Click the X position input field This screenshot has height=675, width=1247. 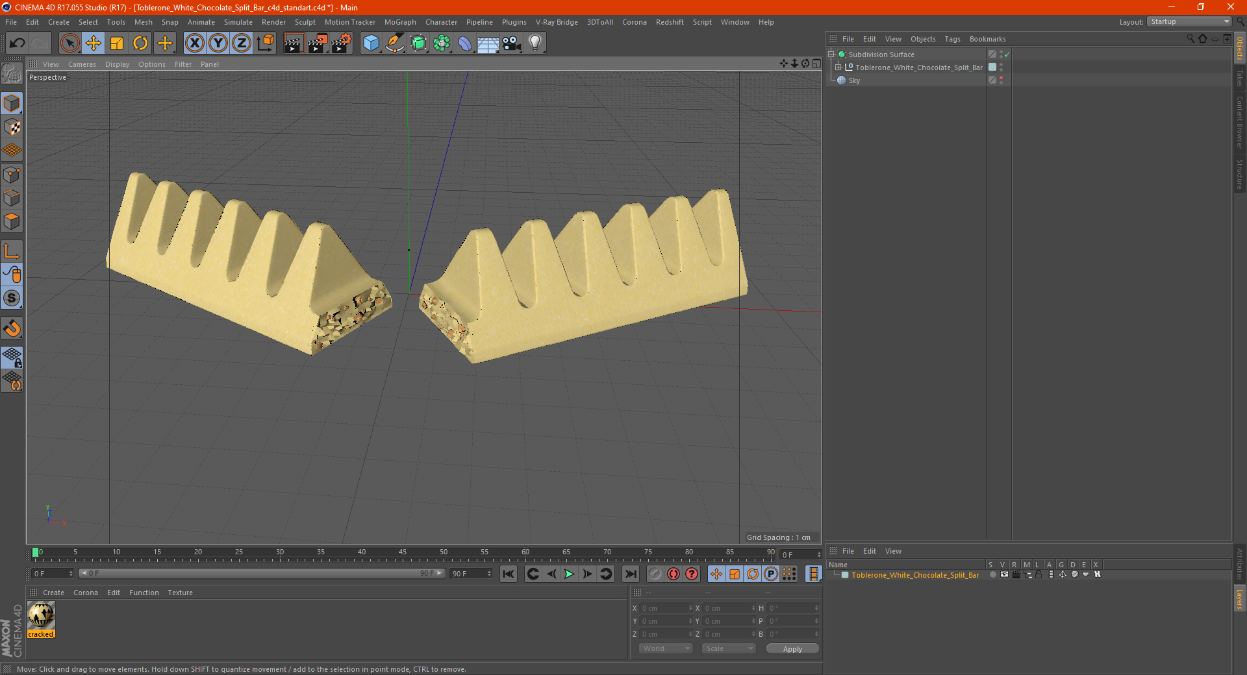[666, 608]
